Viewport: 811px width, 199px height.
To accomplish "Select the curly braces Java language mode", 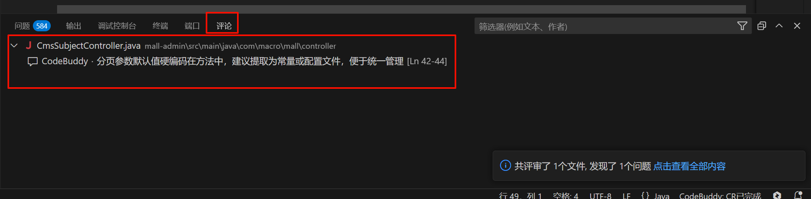I will pyautogui.click(x=655, y=195).
